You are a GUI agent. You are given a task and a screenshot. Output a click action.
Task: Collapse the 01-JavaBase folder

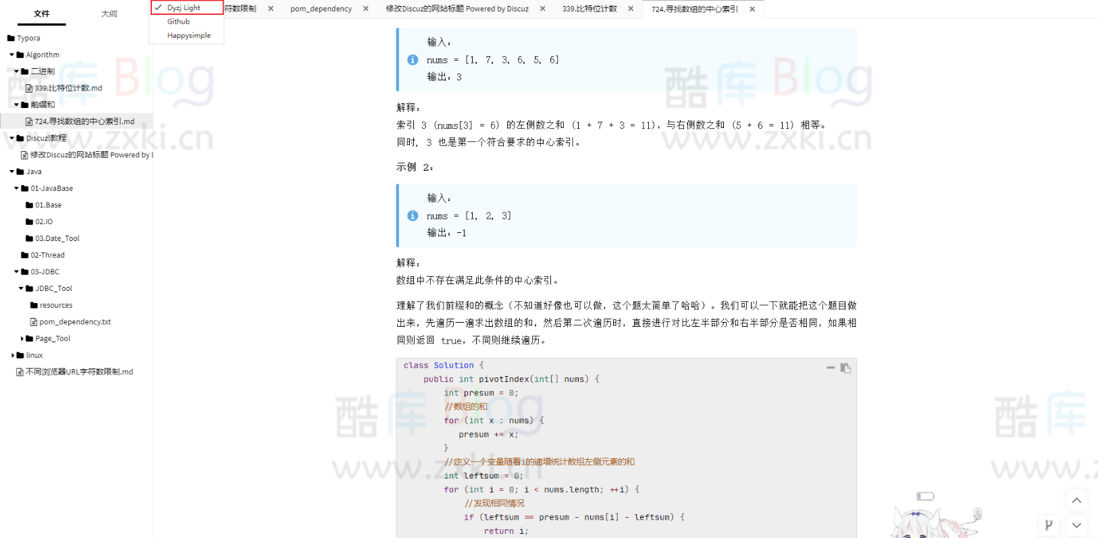point(17,188)
